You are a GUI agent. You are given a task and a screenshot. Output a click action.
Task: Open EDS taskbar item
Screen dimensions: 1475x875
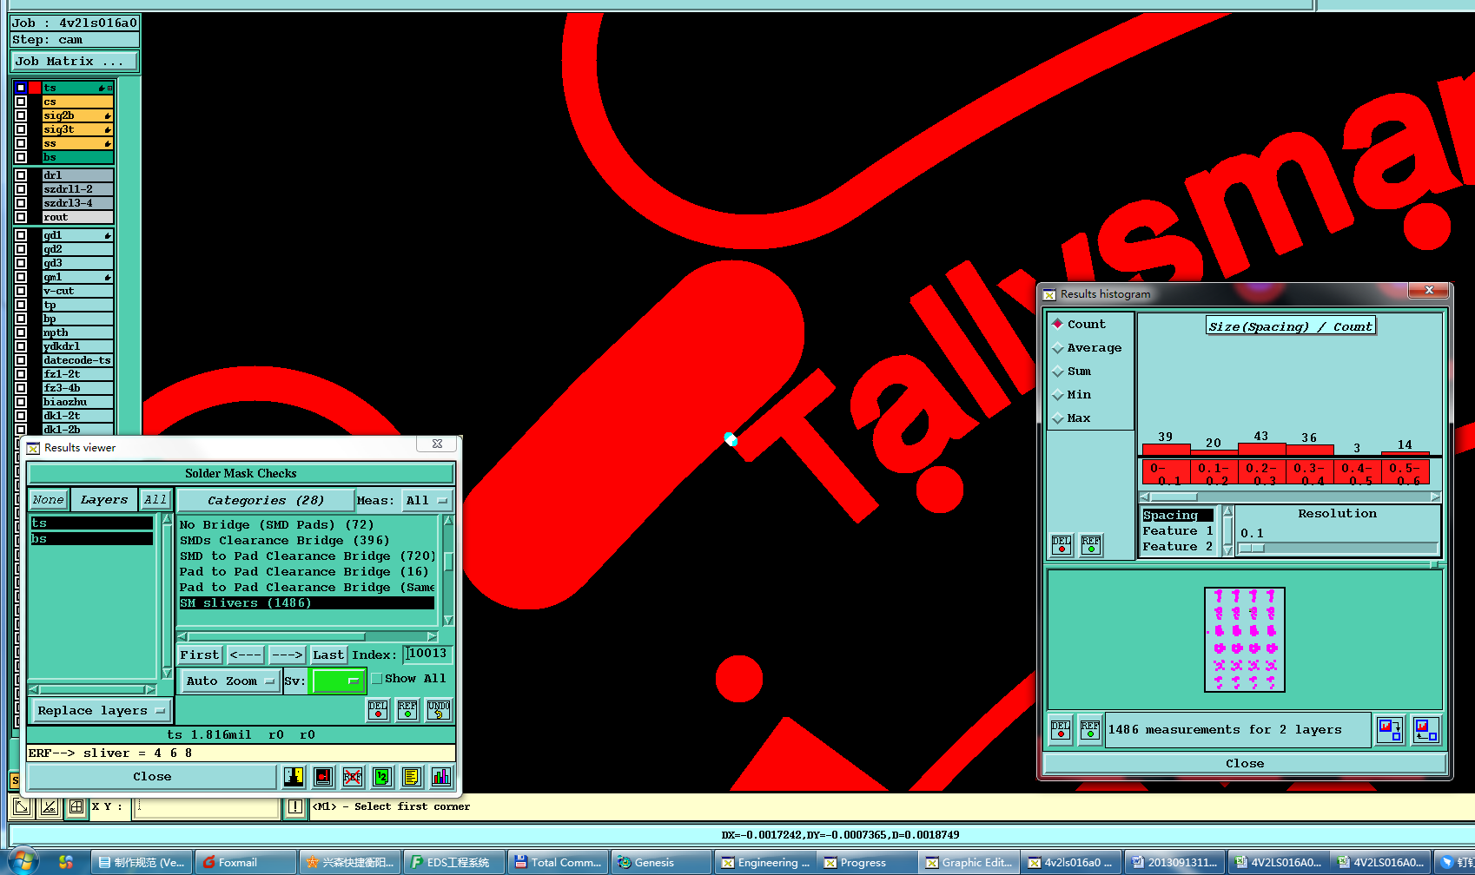[x=453, y=862]
